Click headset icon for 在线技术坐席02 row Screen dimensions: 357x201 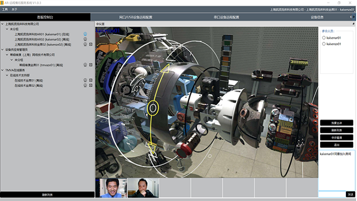[85, 85]
